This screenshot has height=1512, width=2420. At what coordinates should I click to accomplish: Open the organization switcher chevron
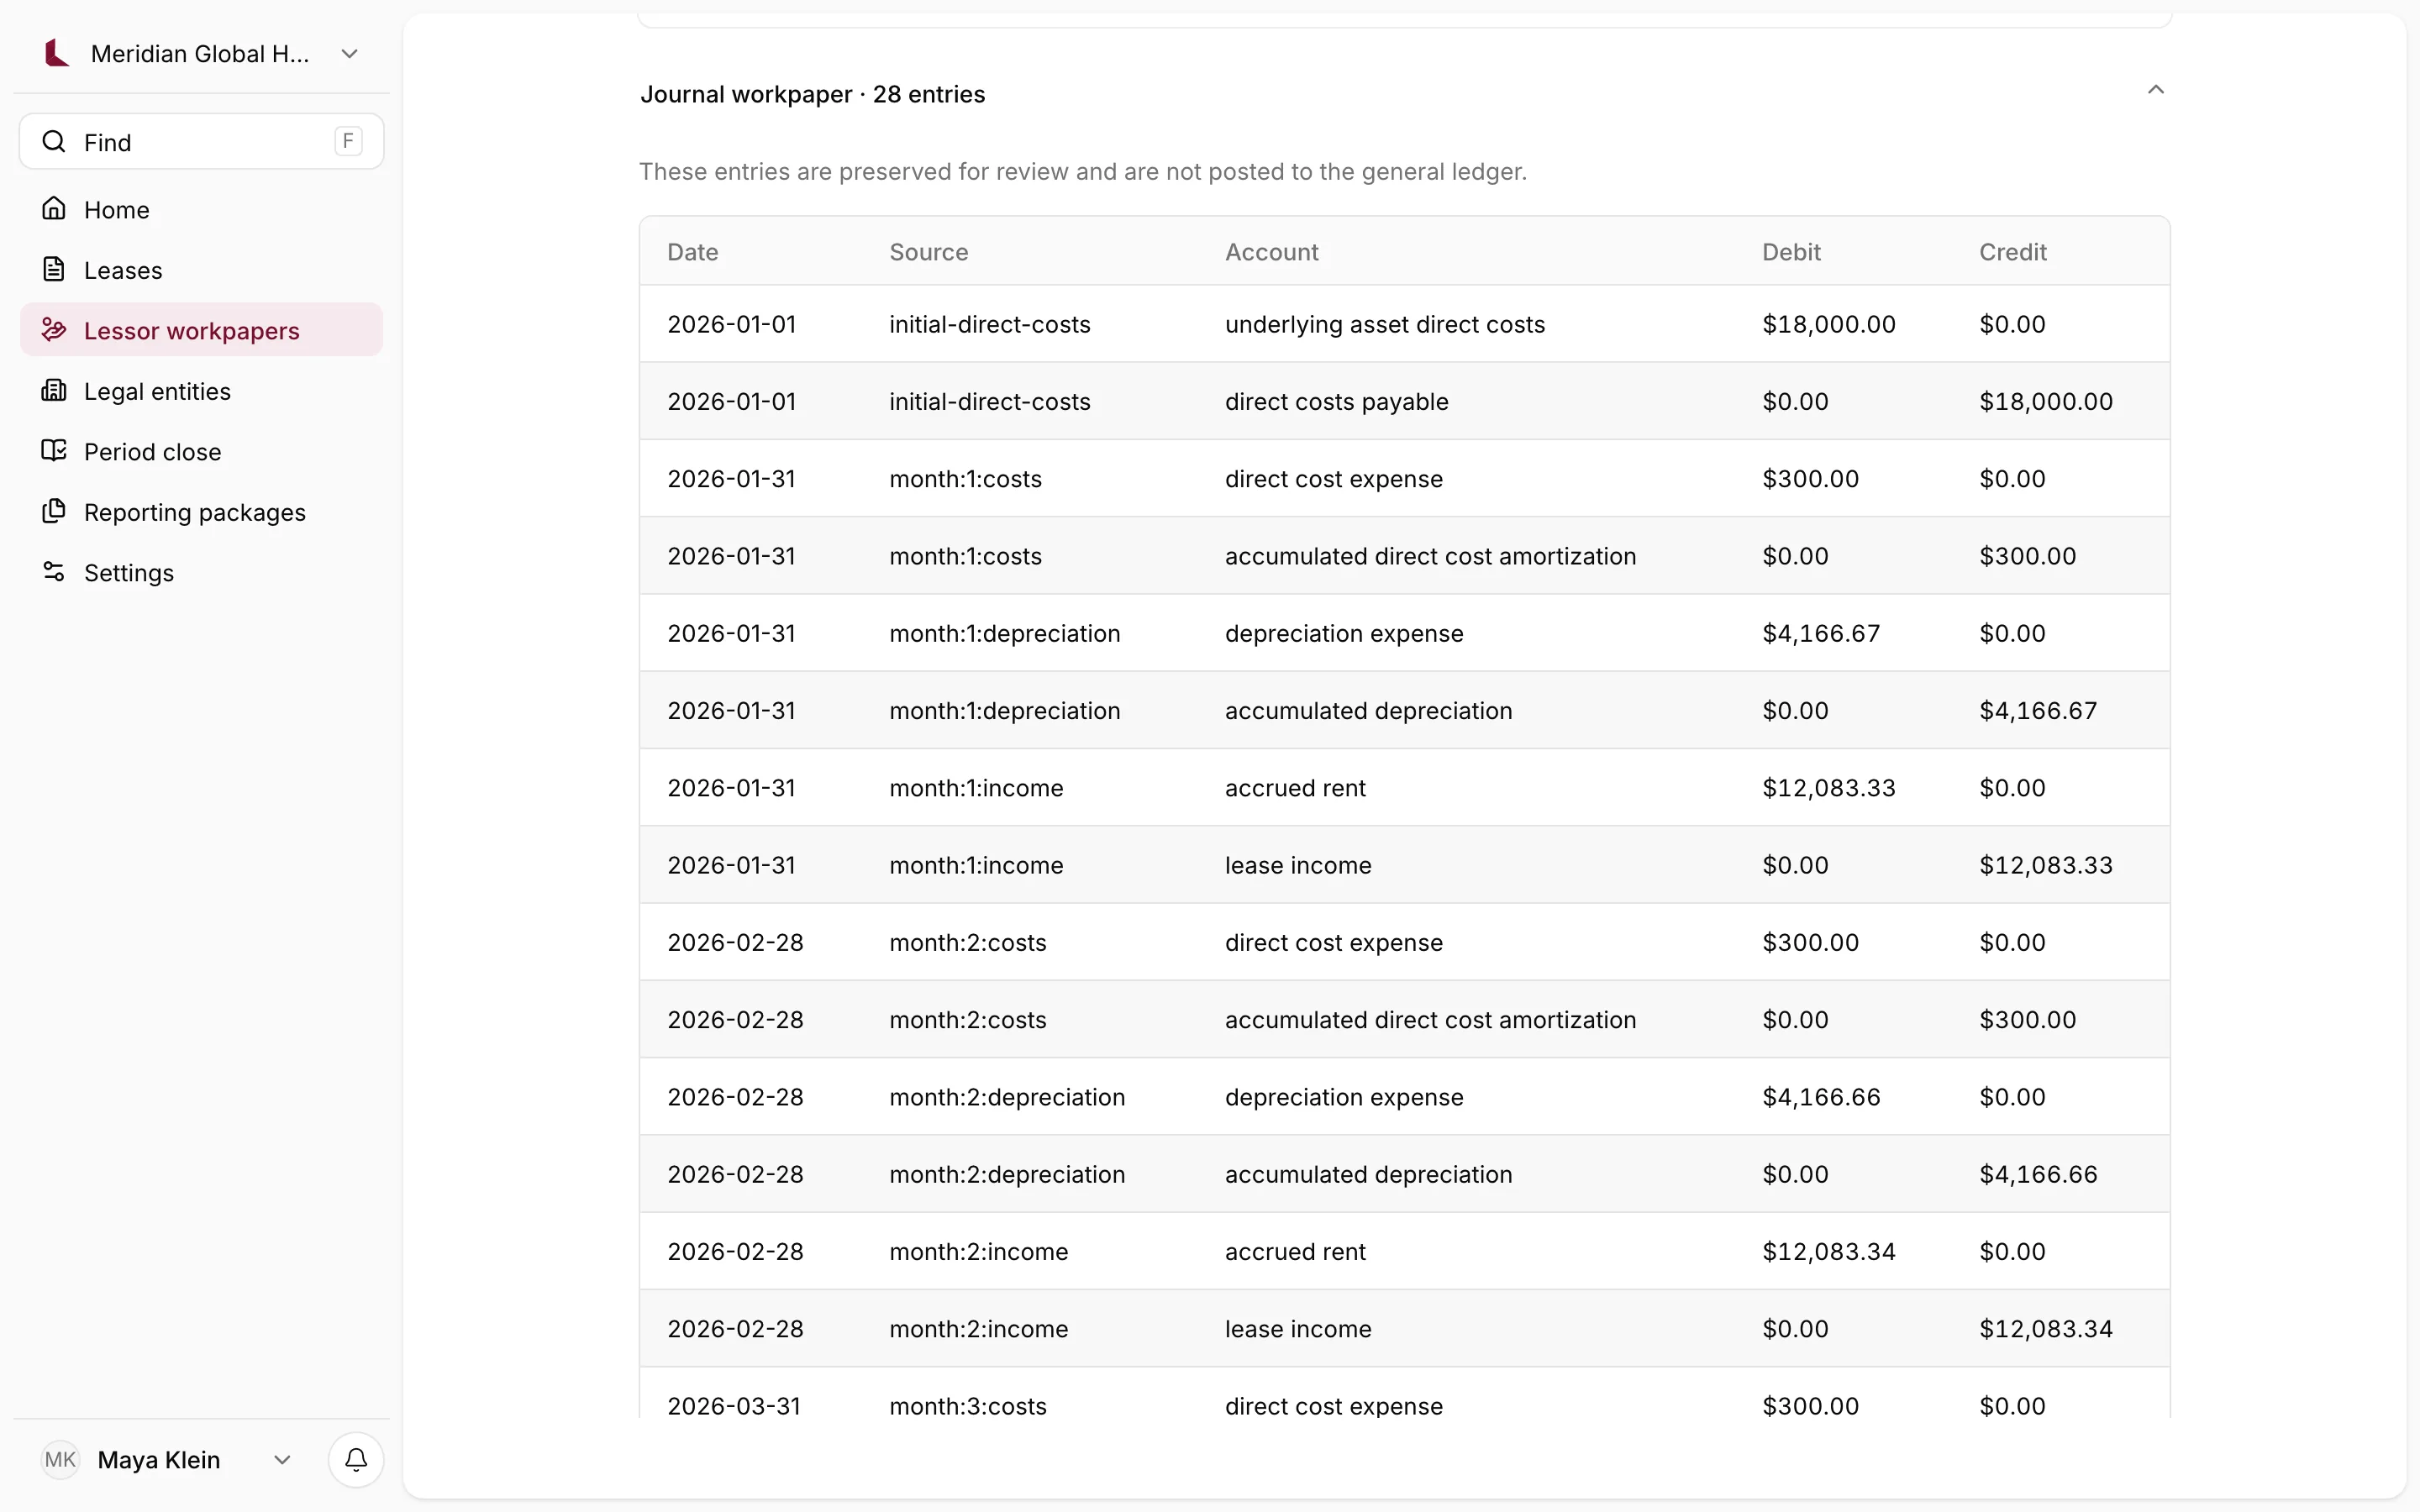pyautogui.click(x=349, y=54)
